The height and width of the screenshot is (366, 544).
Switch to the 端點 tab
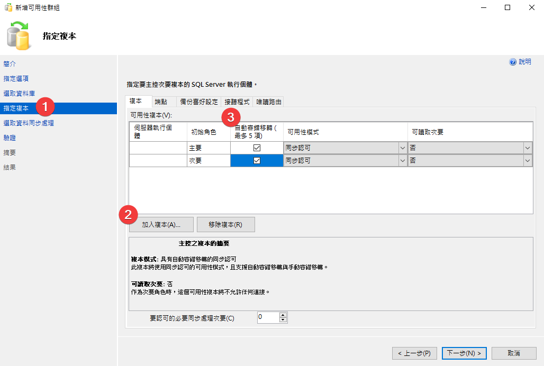(161, 102)
